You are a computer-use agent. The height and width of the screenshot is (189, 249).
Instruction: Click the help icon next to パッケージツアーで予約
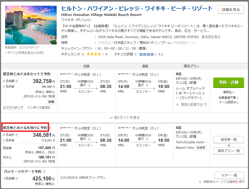pyautogui.click(x=44, y=172)
